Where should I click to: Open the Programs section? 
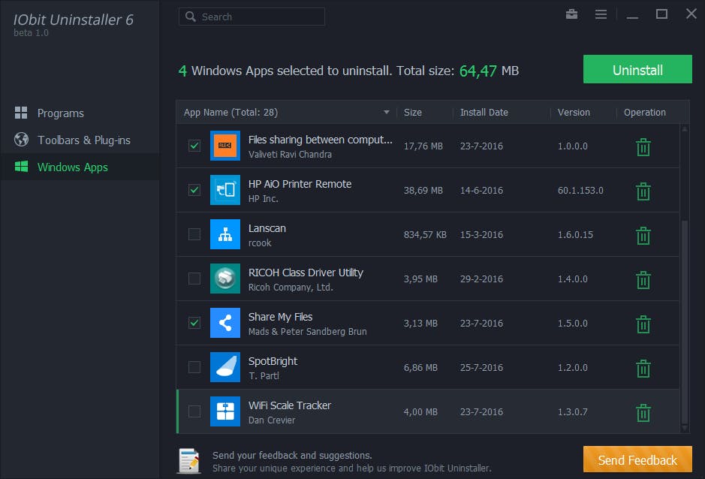(80, 113)
